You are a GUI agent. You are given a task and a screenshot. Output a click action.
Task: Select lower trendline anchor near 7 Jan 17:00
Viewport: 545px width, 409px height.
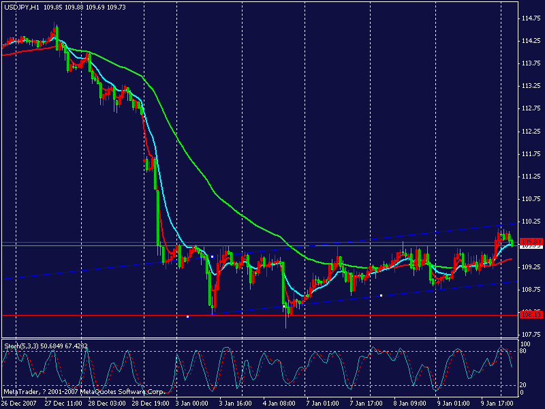tap(381, 296)
